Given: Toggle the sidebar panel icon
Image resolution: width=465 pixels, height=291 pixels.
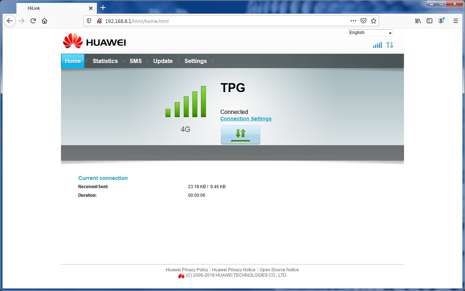Looking at the screenshot, I should tap(429, 21).
